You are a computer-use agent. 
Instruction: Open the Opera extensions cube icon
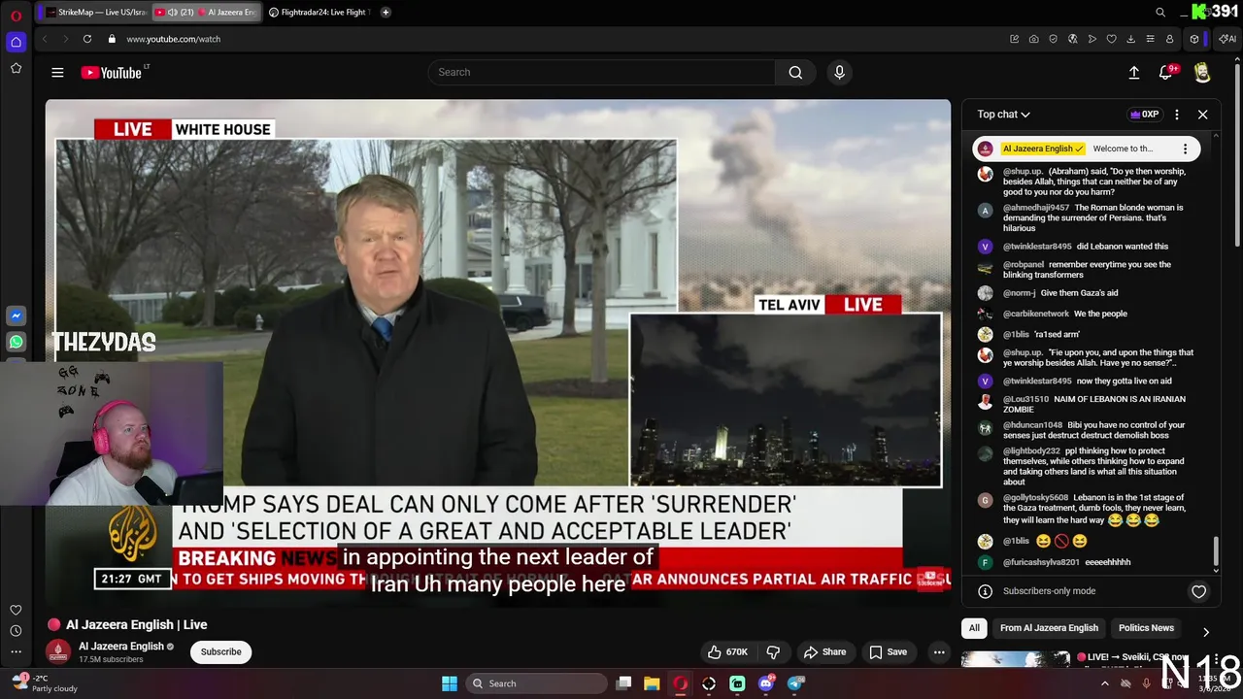click(x=1194, y=39)
